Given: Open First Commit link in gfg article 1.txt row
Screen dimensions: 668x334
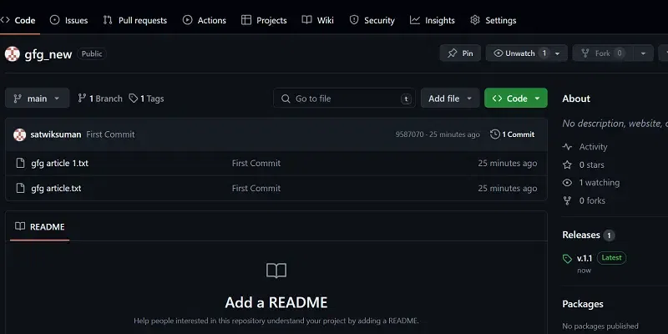Looking at the screenshot, I should point(256,163).
